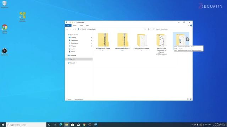Open the extracted MSEdge.Win10.VMware folder
Viewport: 227px width, 127px height.
pos(142,42)
